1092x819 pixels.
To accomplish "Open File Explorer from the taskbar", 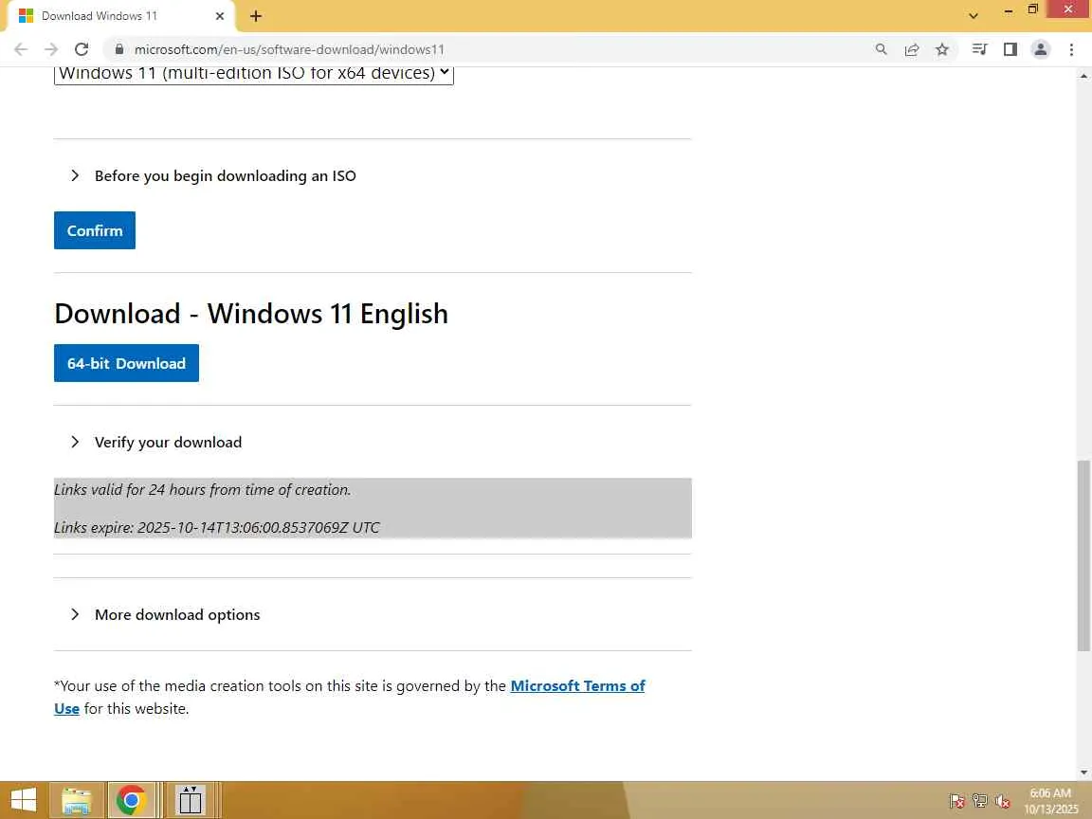I will tap(76, 800).
